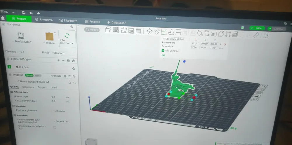Open the Flusso Standard dropdown
The height and width of the screenshot is (145, 292).
[x=58, y=53]
